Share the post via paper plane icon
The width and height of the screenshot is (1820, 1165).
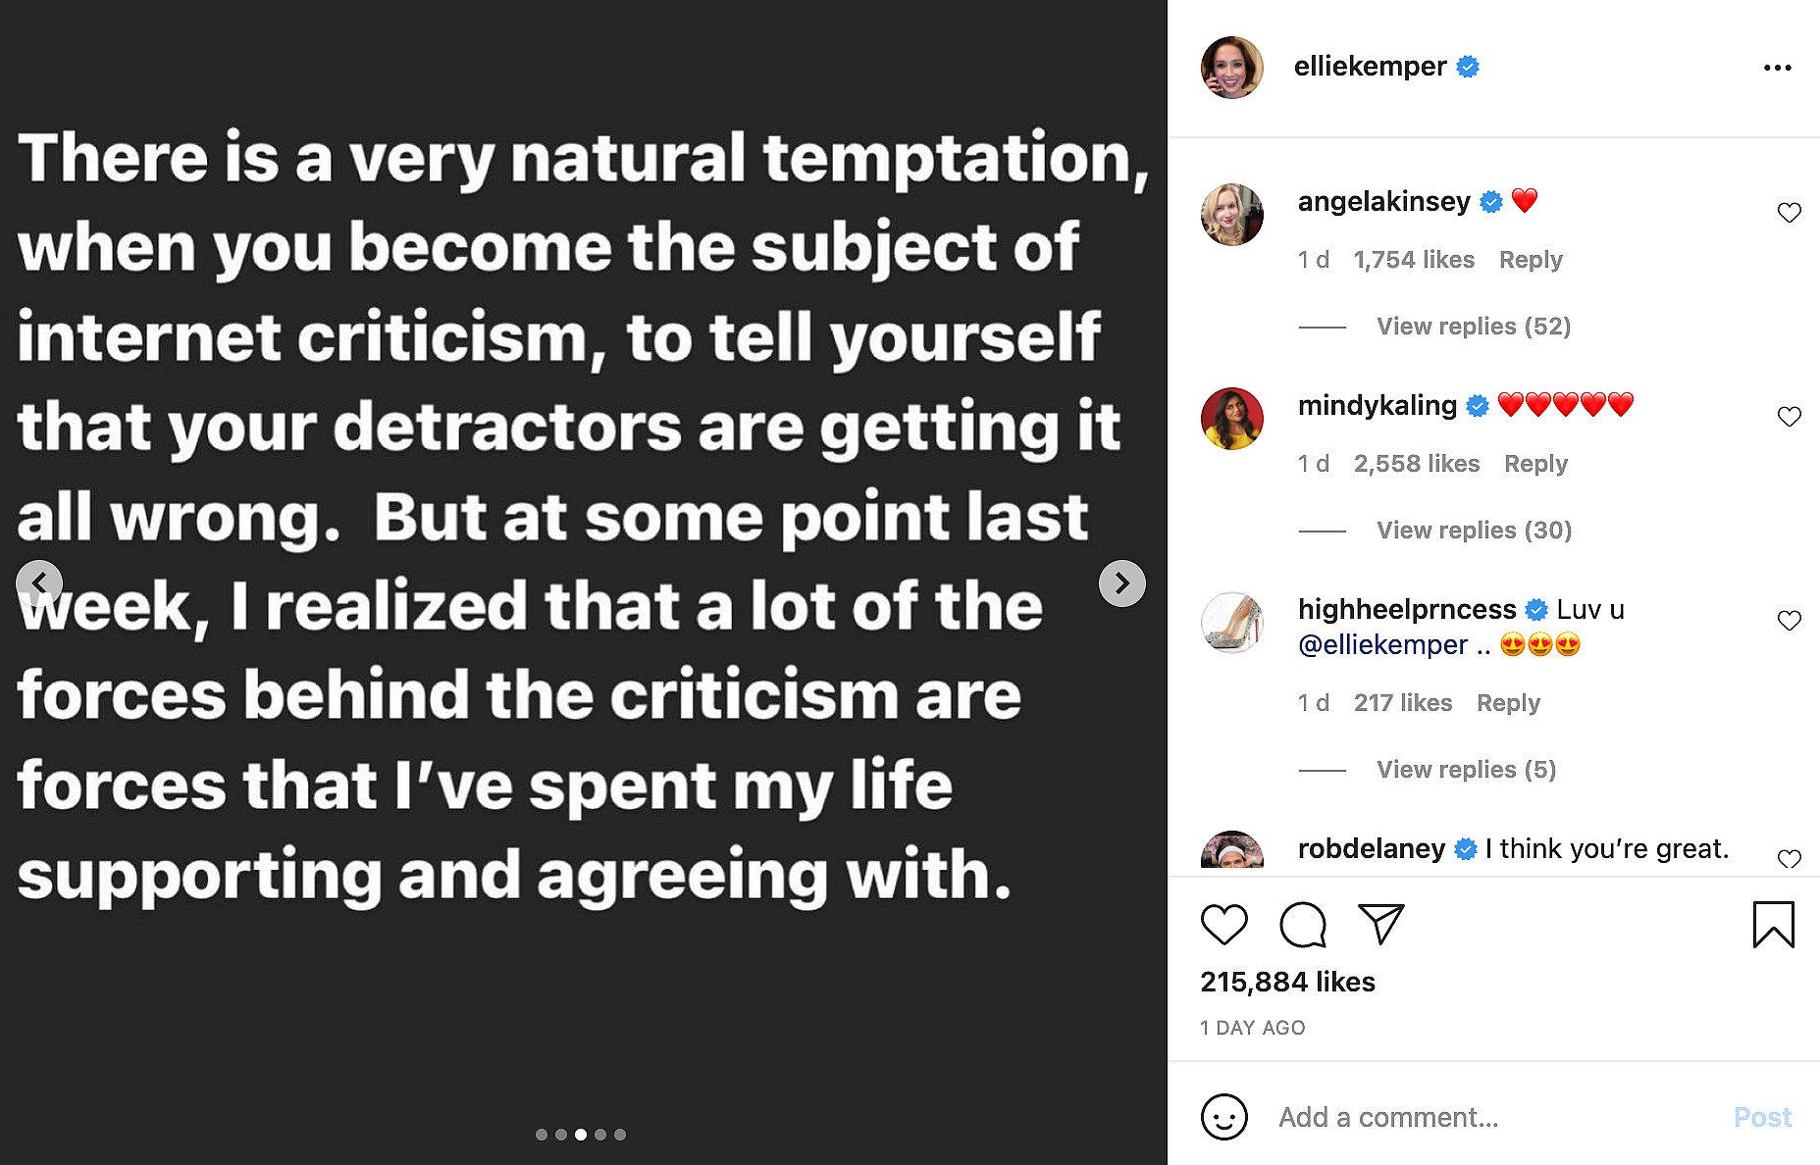pos(1380,924)
